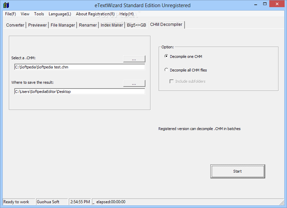Browse for the result save folder
This screenshot has height=208, width=287.
[x=134, y=83]
